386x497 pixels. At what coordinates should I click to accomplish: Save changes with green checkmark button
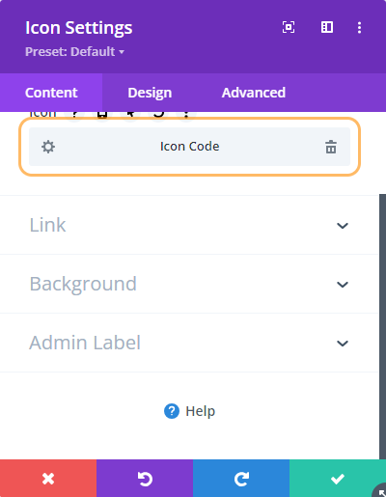(x=338, y=479)
